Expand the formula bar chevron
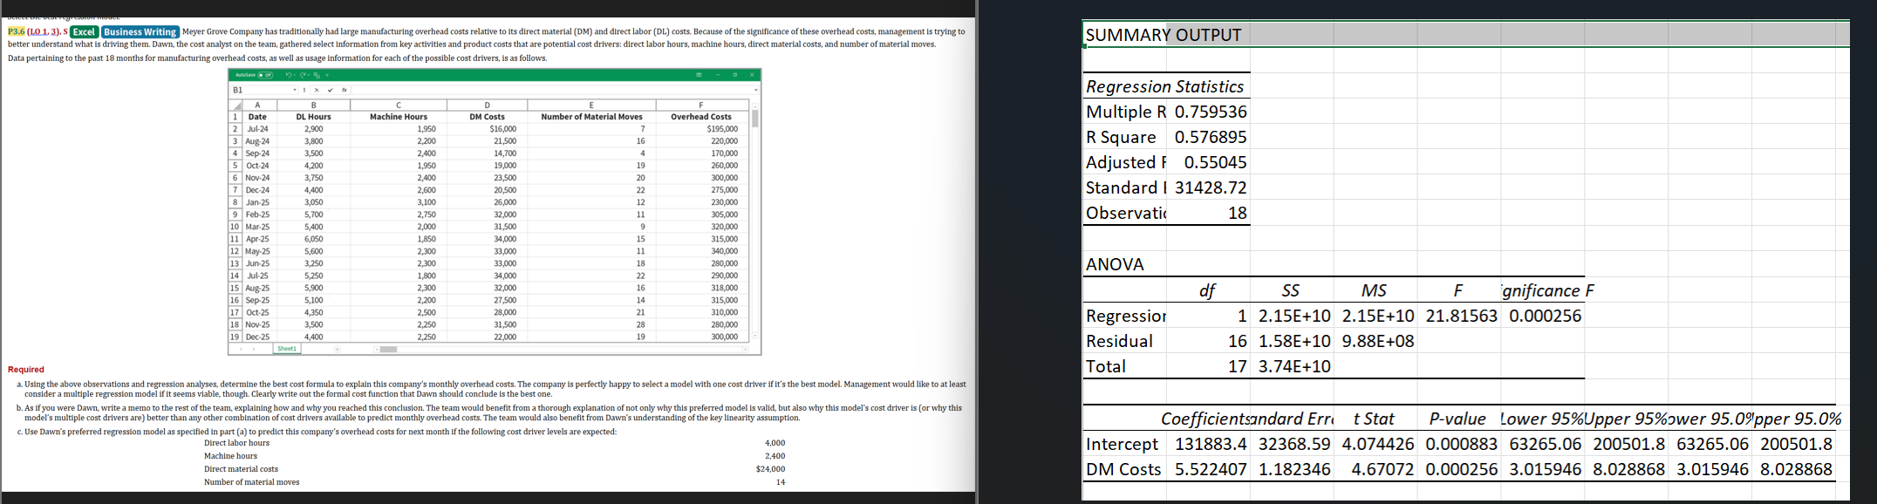Image resolution: width=1877 pixels, height=504 pixels. click(755, 90)
